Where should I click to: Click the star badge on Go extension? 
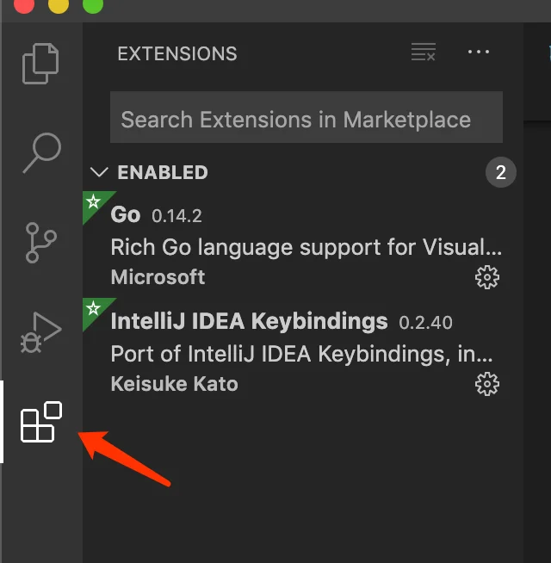(93, 201)
